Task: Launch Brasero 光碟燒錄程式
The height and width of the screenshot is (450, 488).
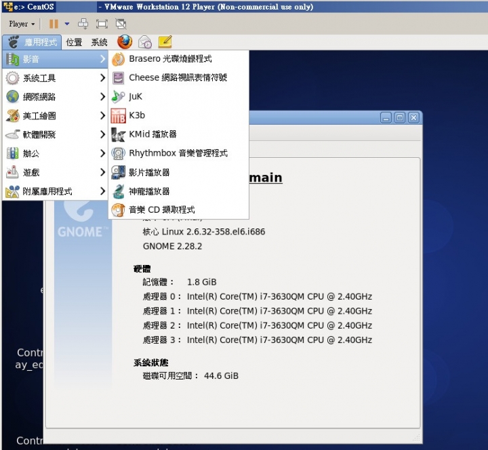Action: point(179,59)
